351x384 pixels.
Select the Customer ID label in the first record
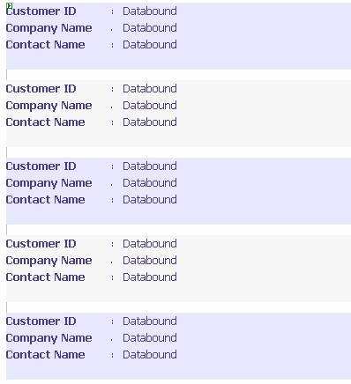(41, 11)
